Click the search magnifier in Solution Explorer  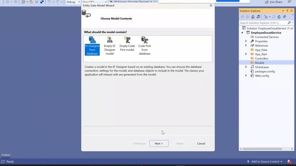tap(289, 23)
